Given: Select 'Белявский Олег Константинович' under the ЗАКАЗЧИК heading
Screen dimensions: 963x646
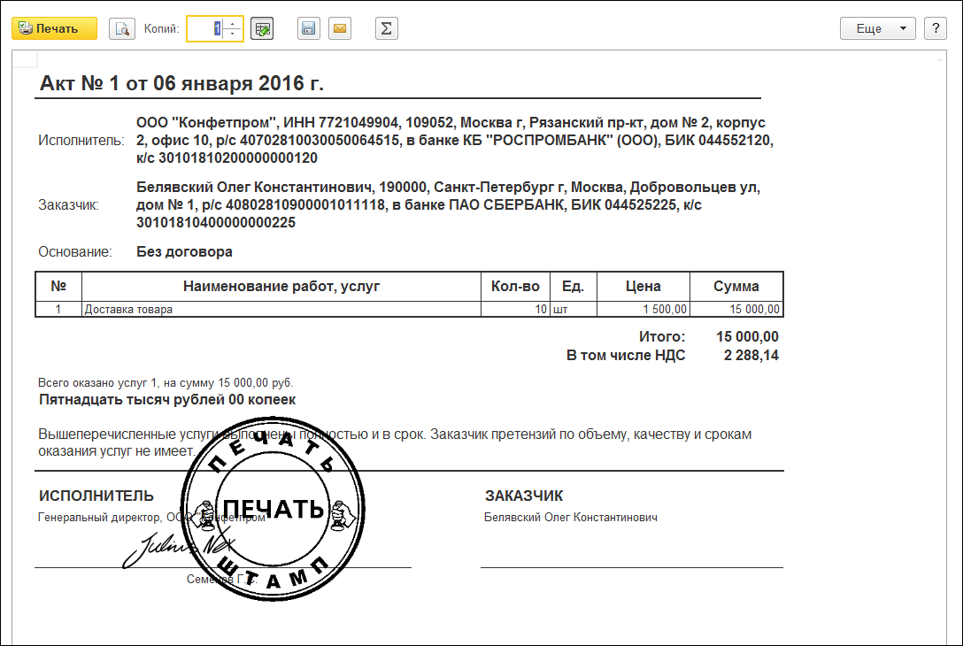Looking at the screenshot, I should coord(571,517).
